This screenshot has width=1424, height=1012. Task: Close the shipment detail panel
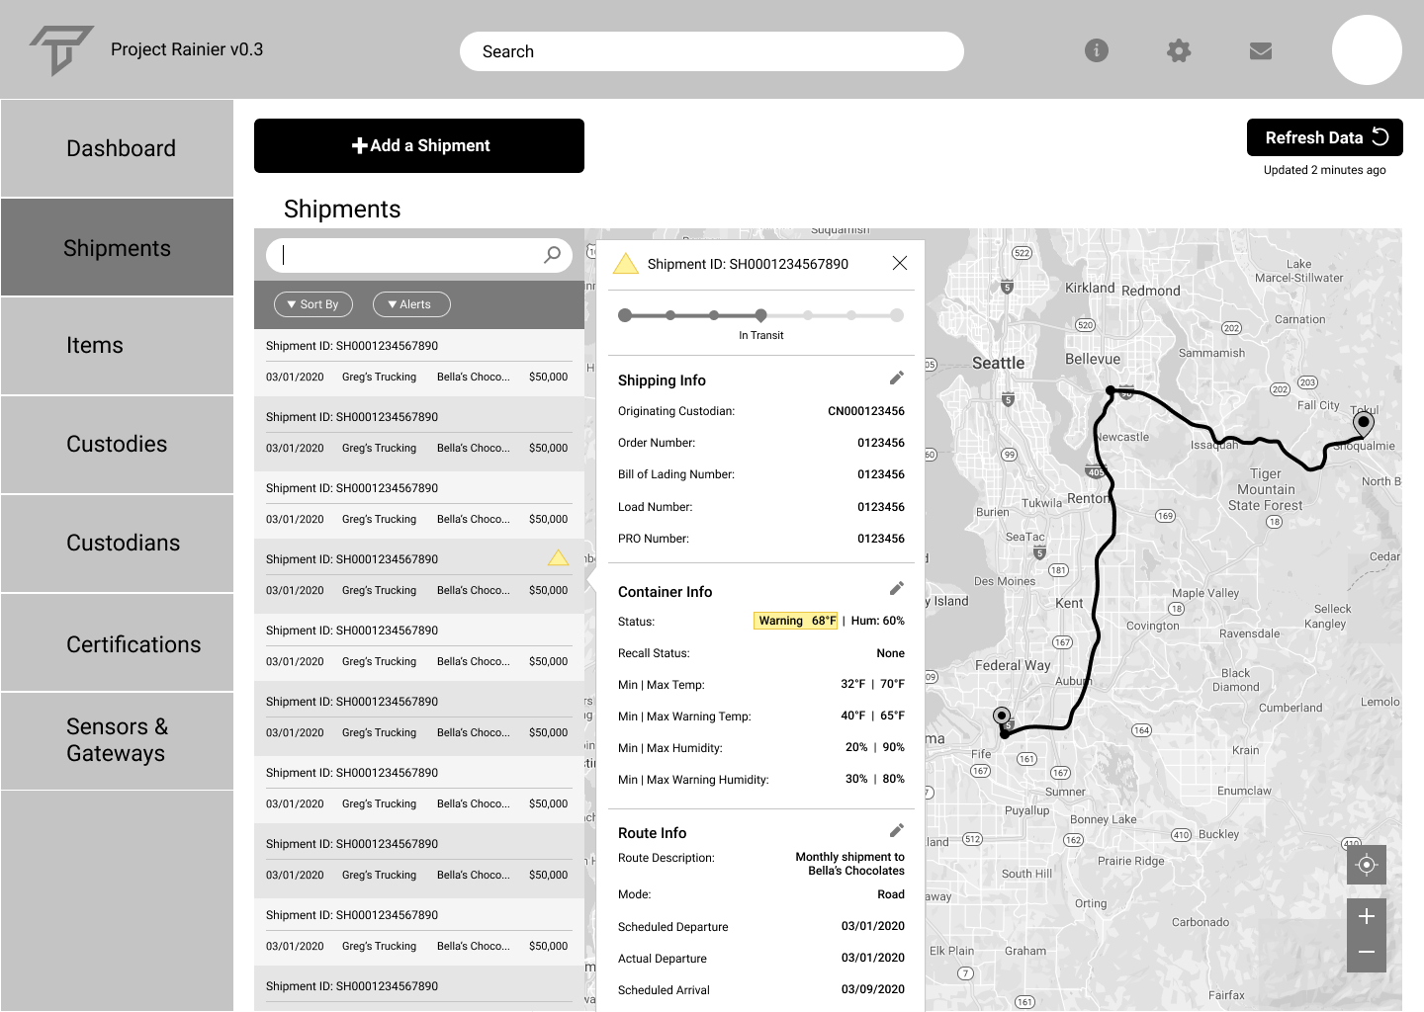(899, 263)
